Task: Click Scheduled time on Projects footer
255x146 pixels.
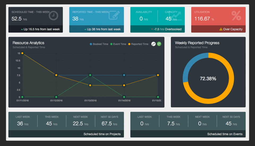Action: (102, 134)
